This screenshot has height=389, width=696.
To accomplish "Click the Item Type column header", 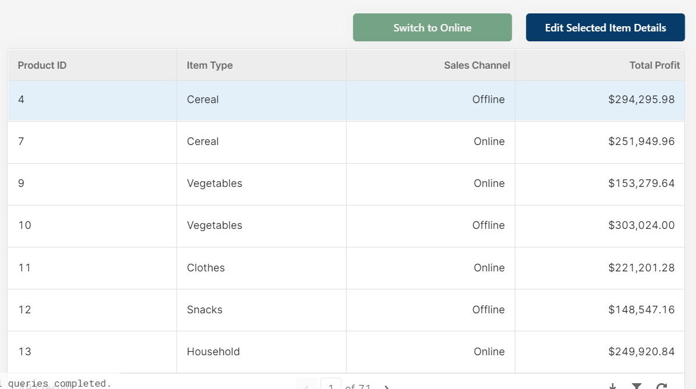I will 210,65.
